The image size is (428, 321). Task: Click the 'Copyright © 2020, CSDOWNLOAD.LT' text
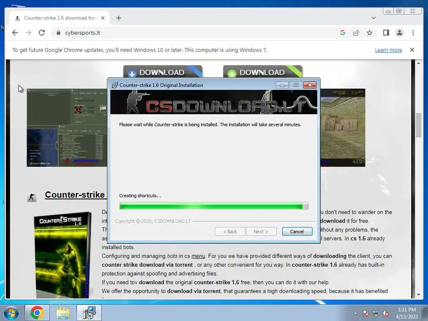[x=153, y=221]
